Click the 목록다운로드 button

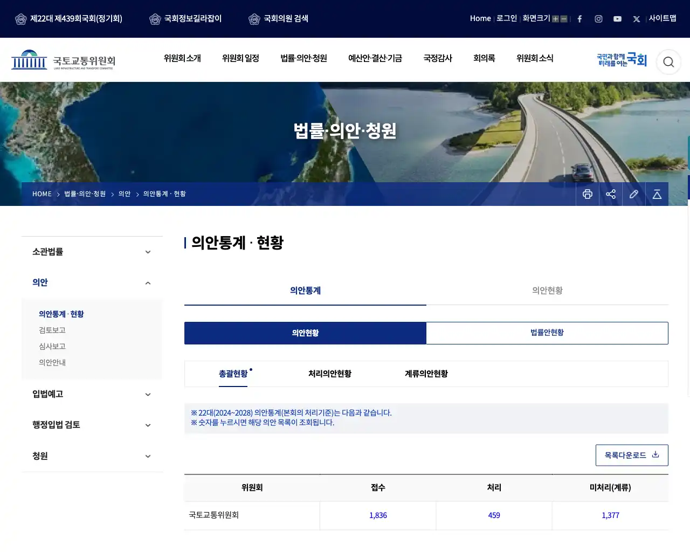(x=632, y=456)
